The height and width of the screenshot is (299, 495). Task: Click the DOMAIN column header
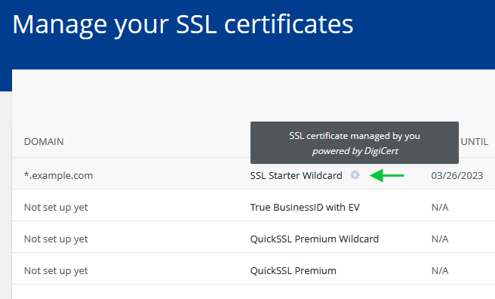[44, 142]
